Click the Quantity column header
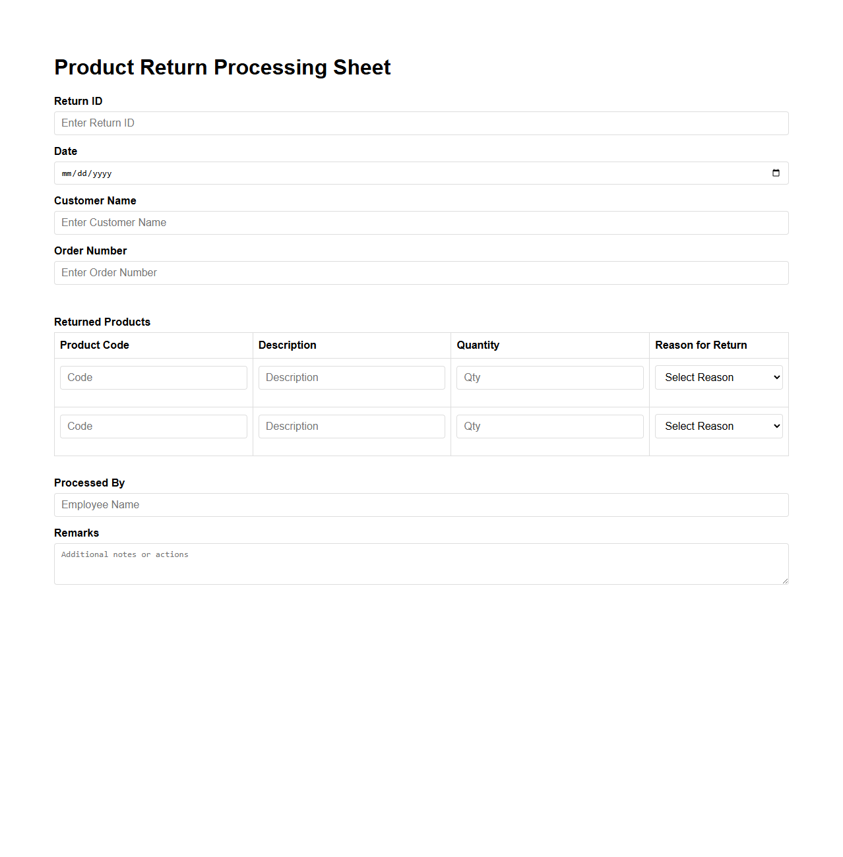The height and width of the screenshot is (857, 843). tap(478, 345)
